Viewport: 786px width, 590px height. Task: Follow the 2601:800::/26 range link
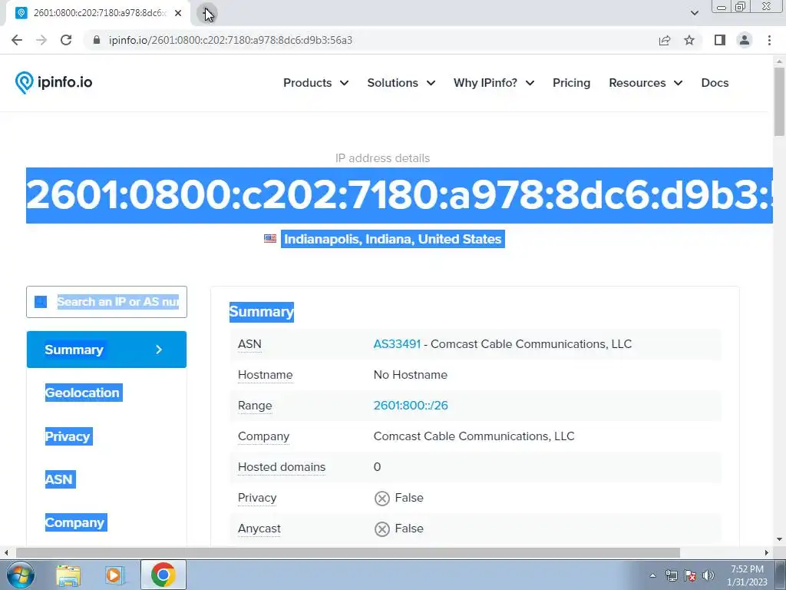(x=411, y=406)
